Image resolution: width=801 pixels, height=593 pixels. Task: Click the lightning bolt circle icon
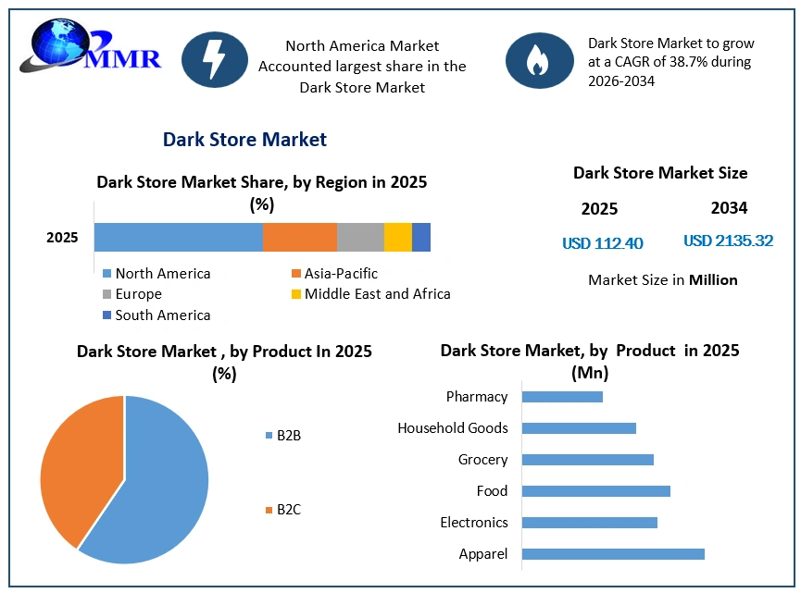pos(215,60)
